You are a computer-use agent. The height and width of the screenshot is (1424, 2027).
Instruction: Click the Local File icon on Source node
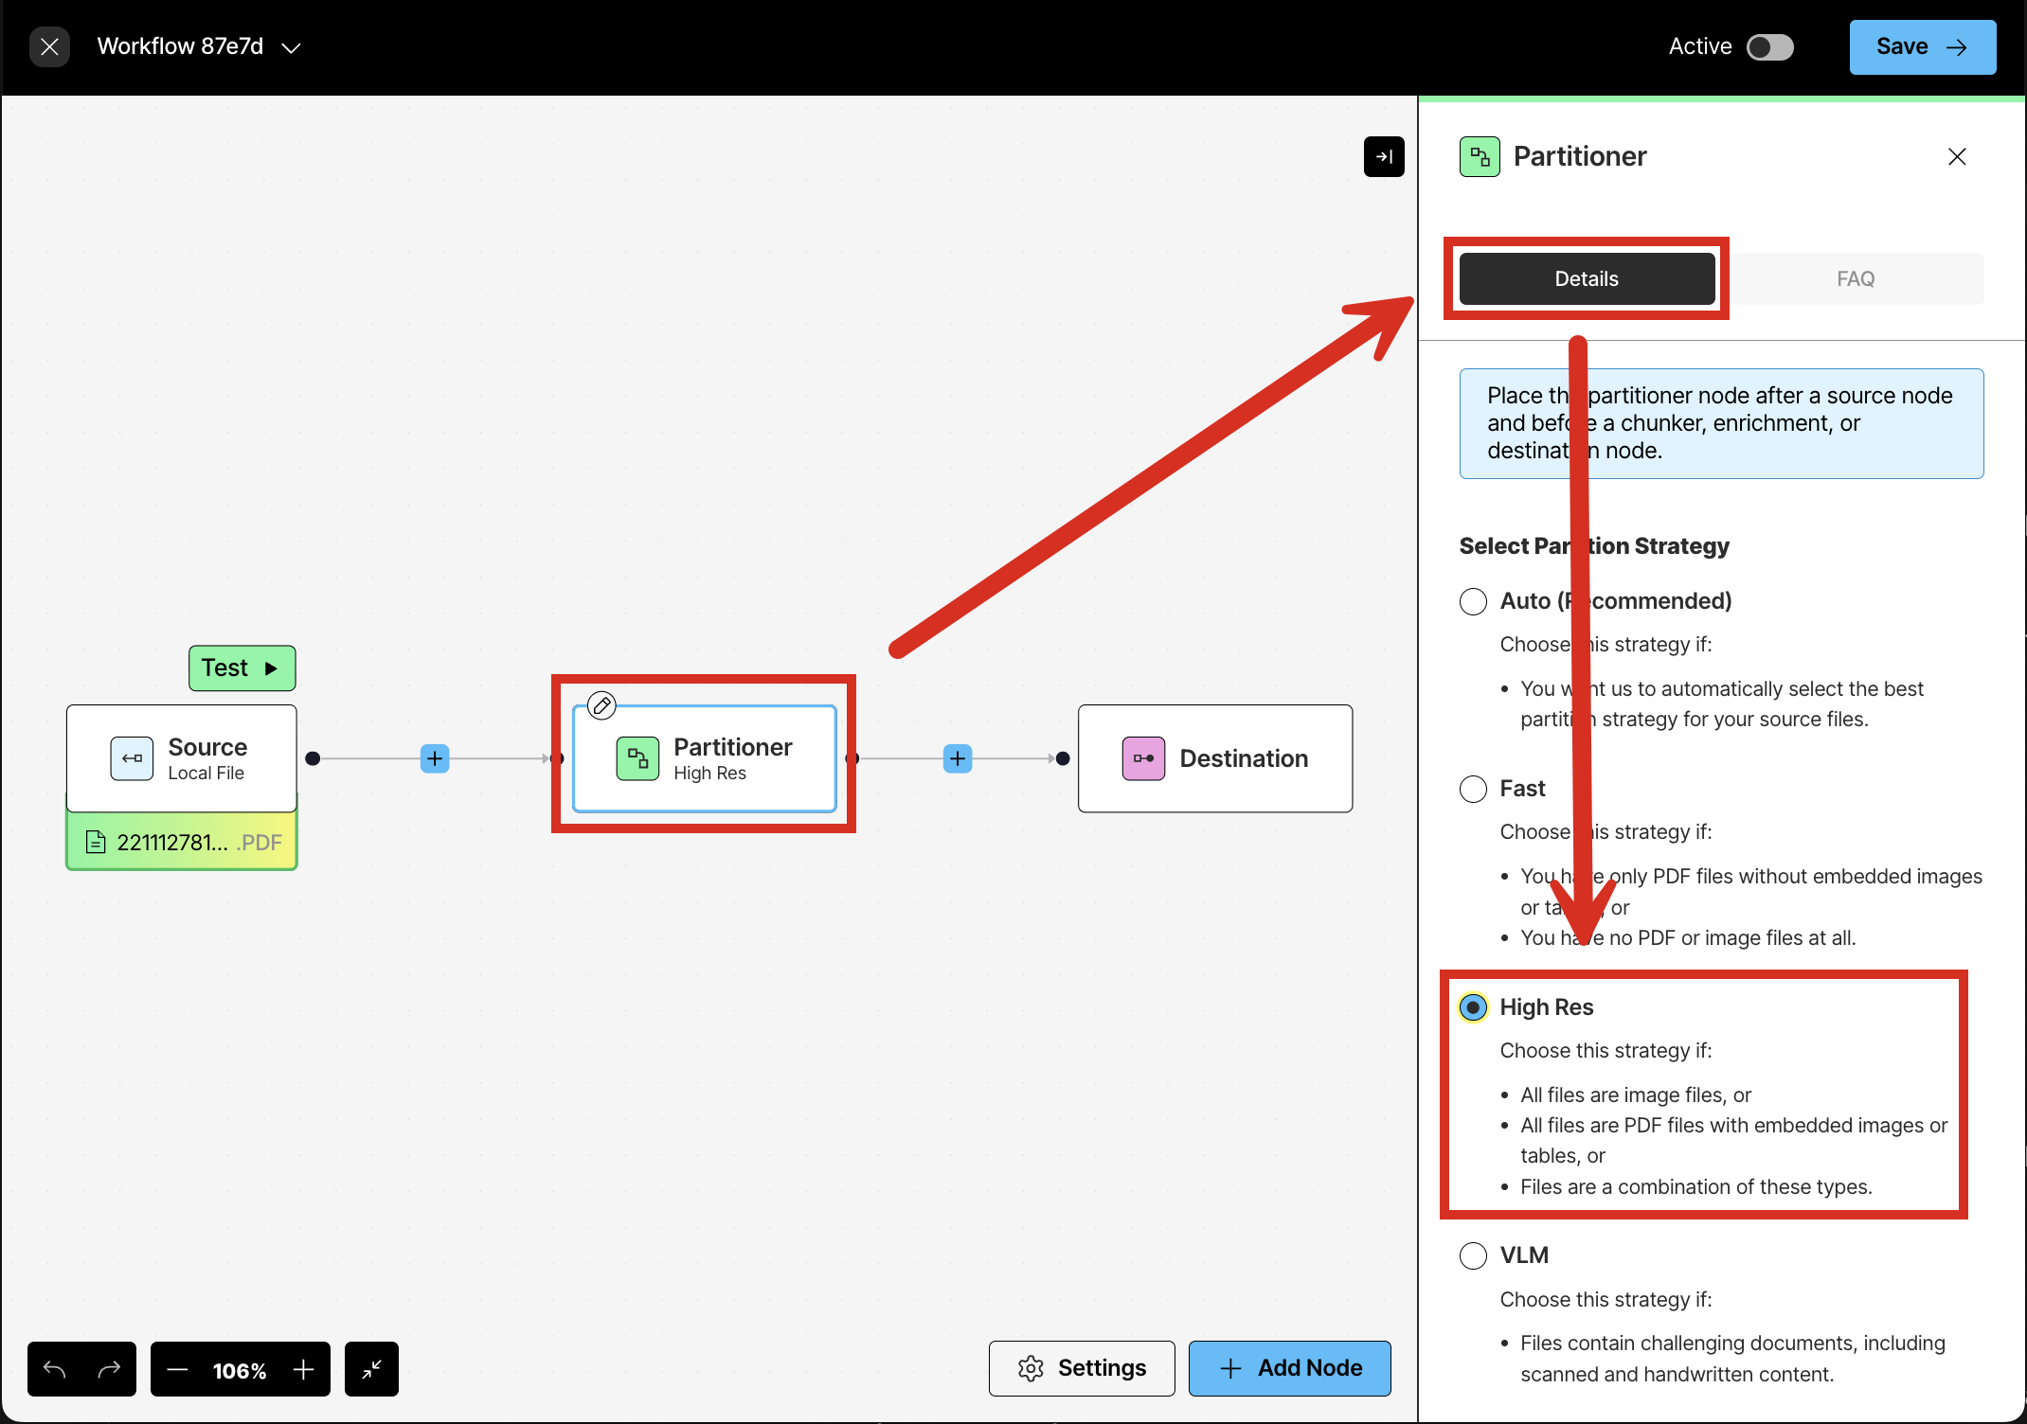click(x=132, y=758)
